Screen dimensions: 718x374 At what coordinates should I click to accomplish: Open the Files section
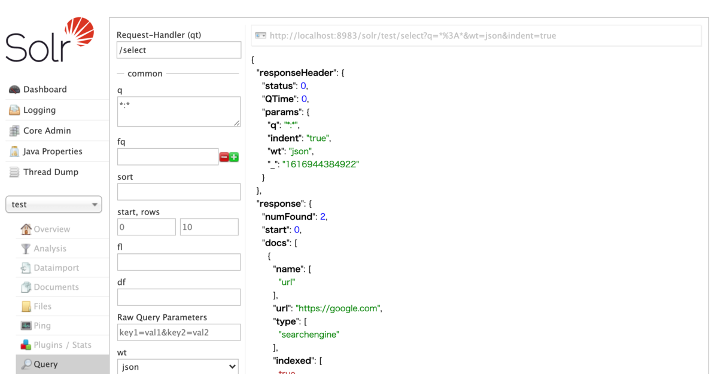click(x=42, y=306)
